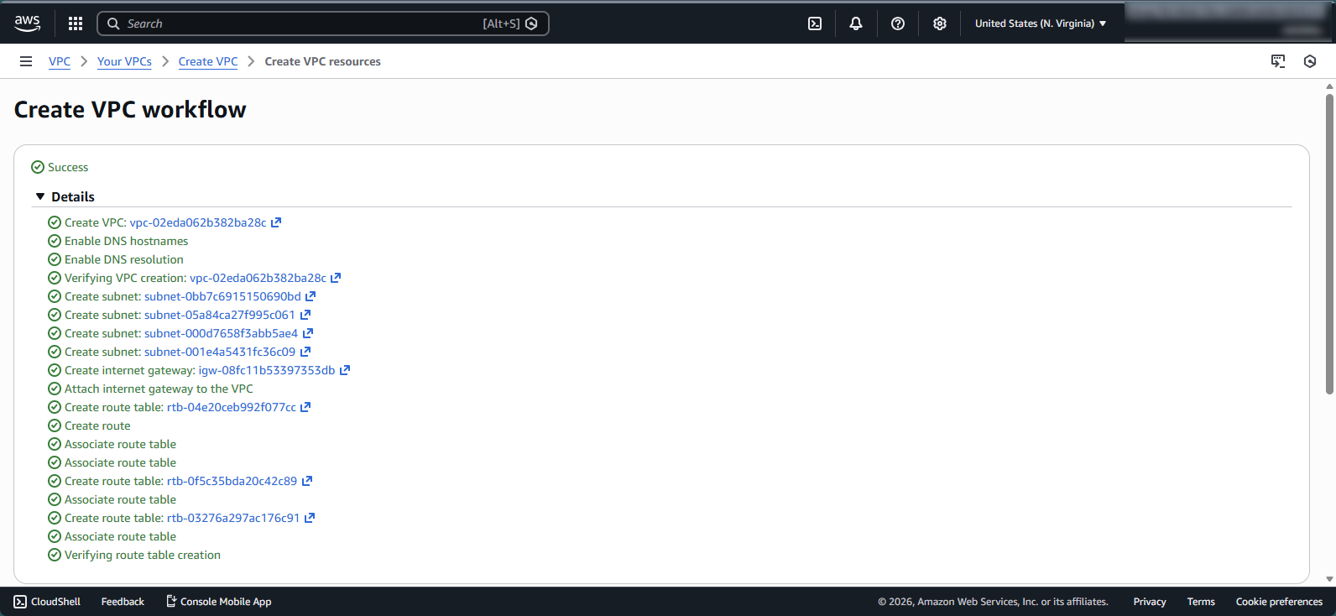Open subnet-000d7658f3abb5ae4 link
1336x616 pixels.
221,333
